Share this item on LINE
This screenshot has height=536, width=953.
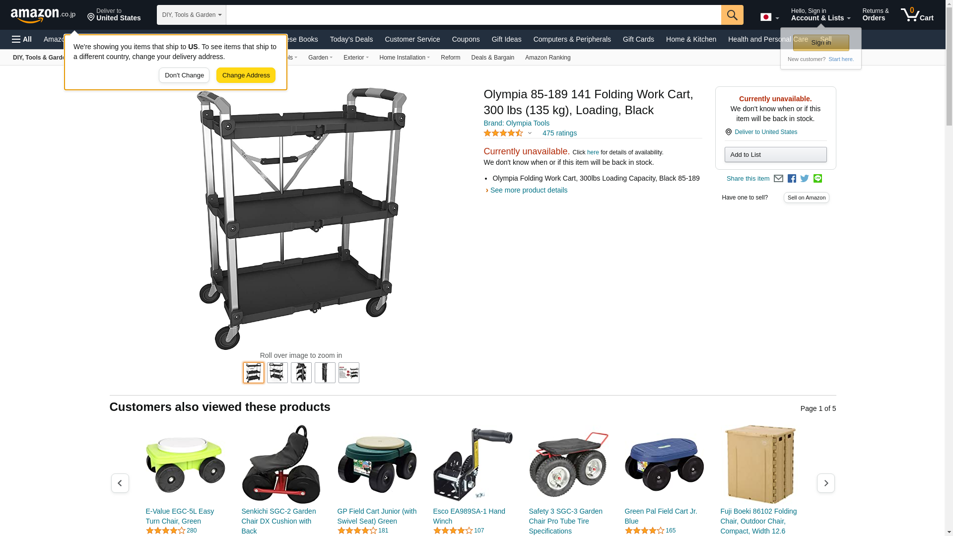tap(817, 179)
